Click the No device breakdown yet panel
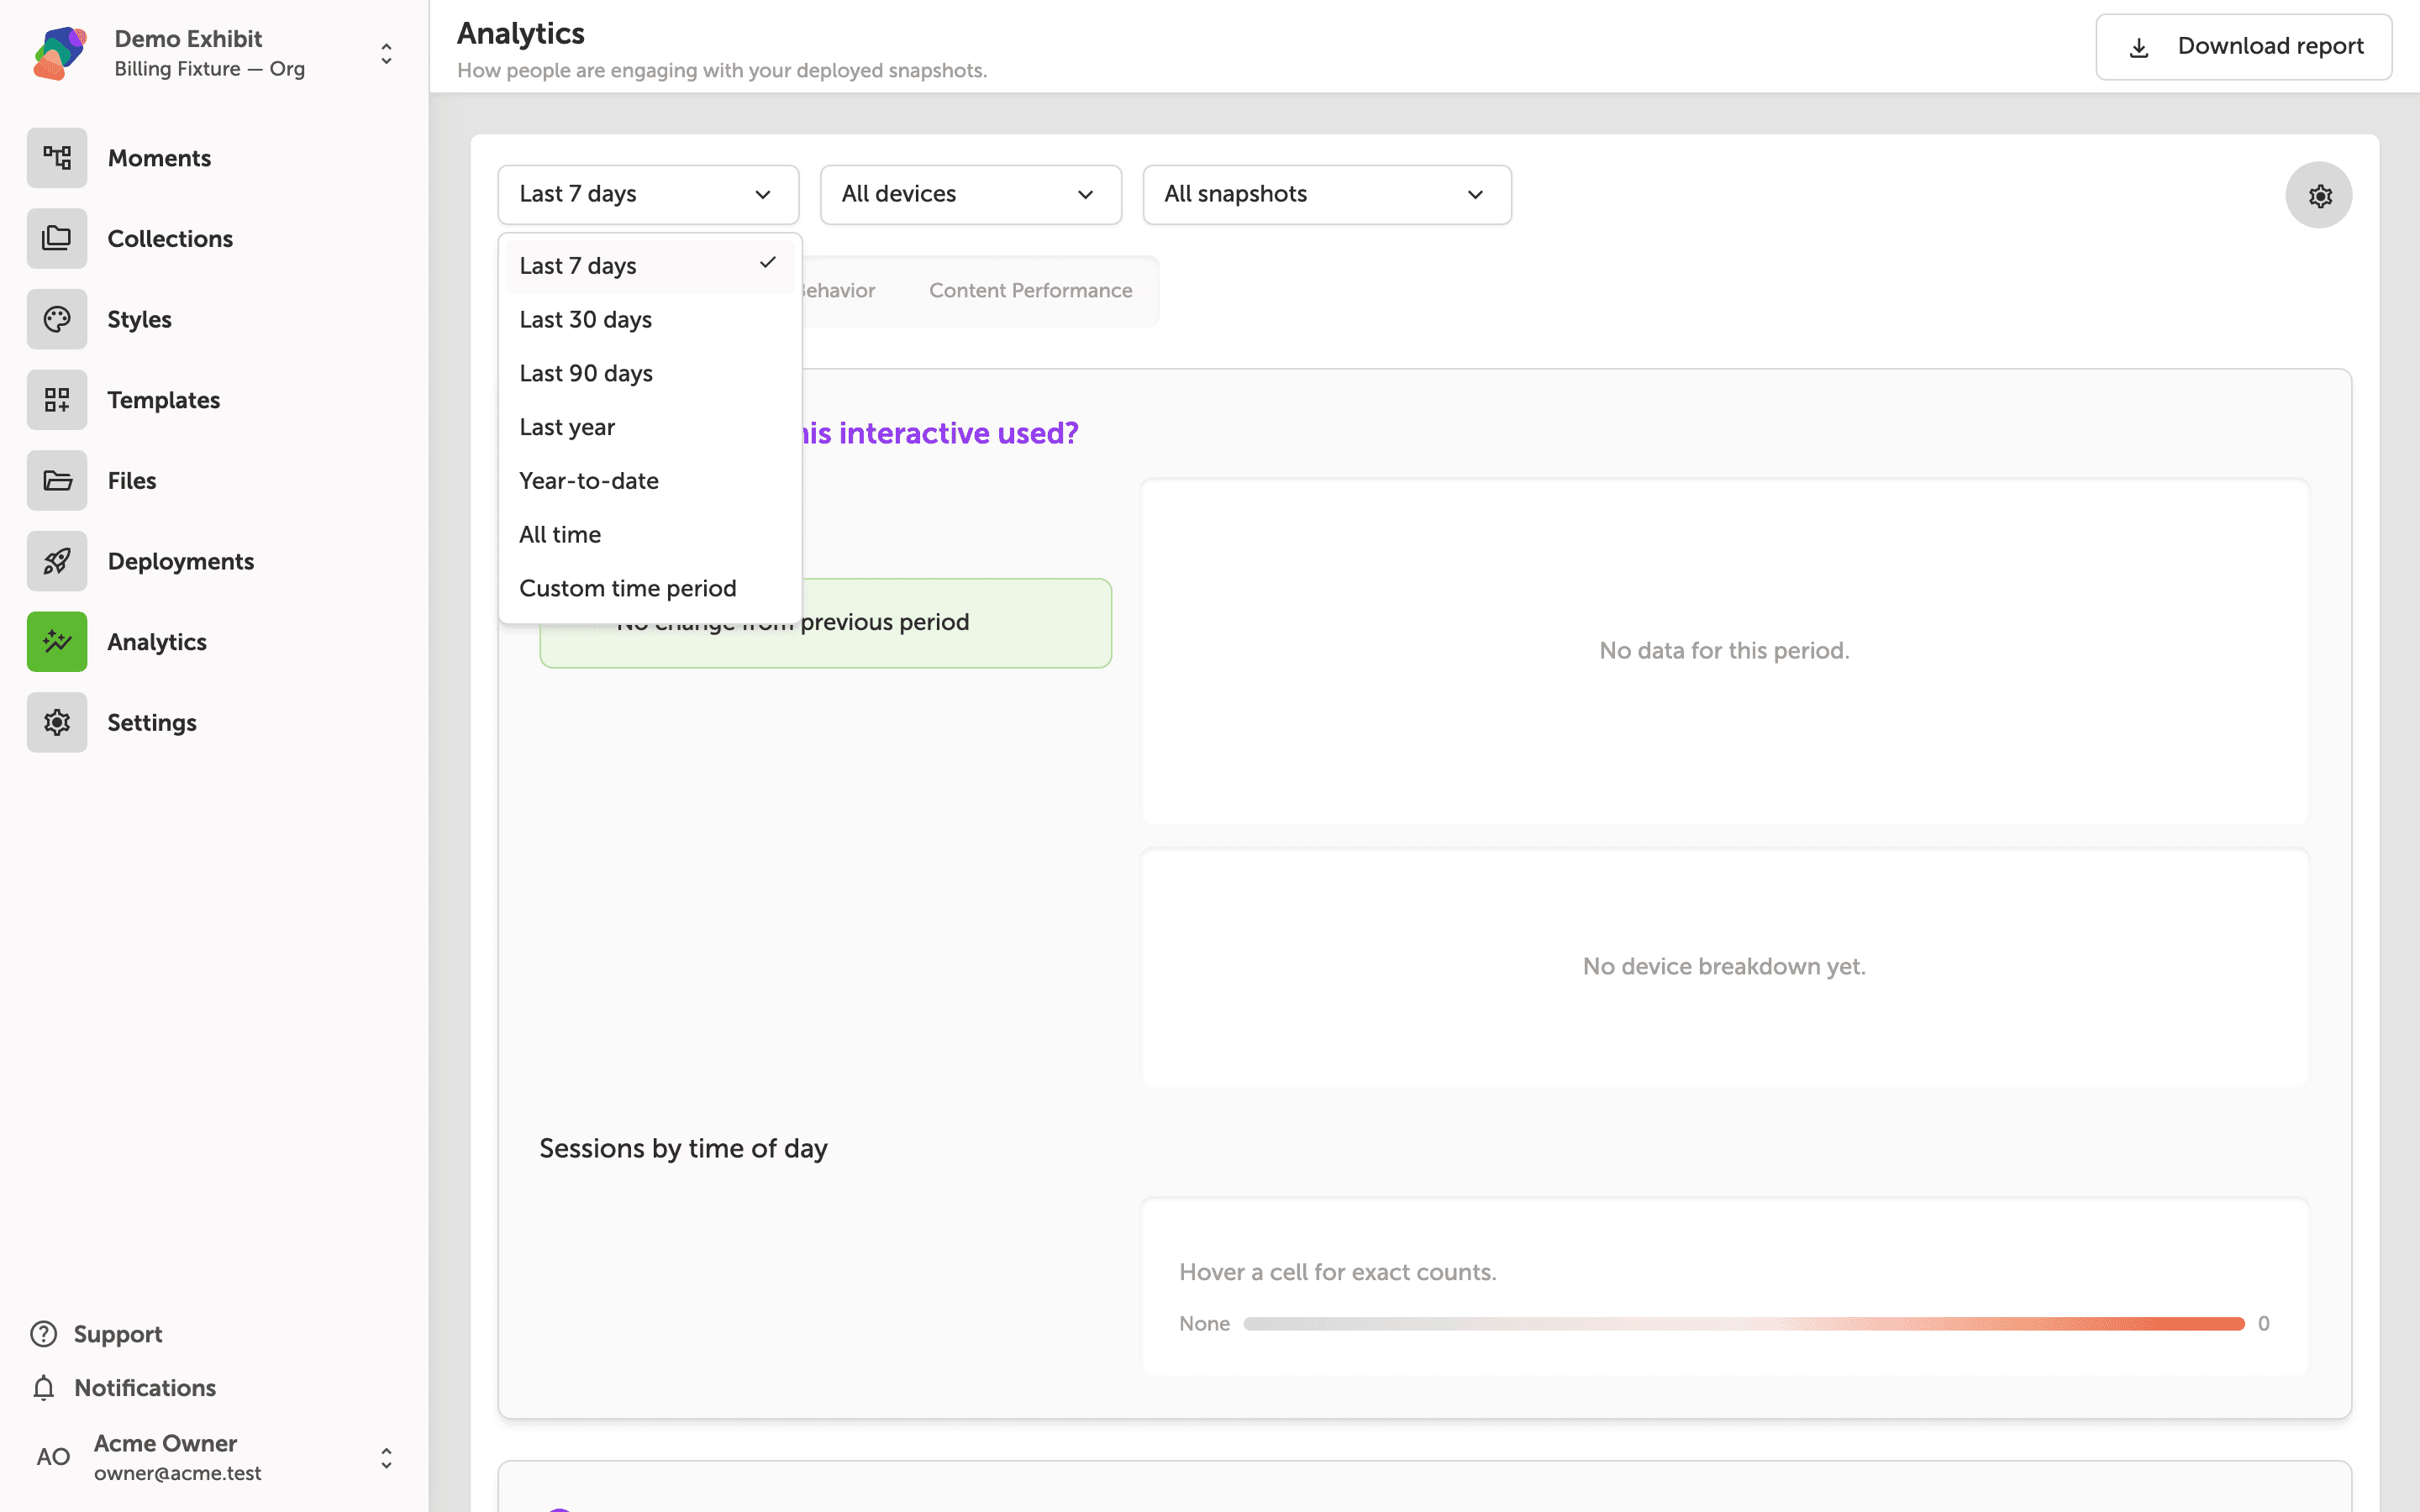Screen dimensions: 2420x1512 pyautogui.click(x=1724, y=967)
